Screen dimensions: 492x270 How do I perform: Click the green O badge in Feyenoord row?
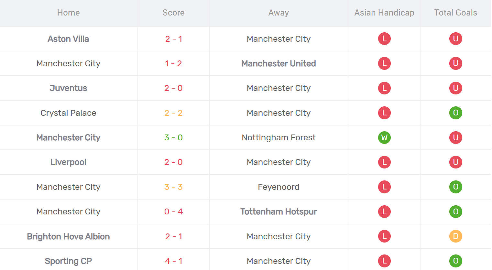tap(455, 187)
